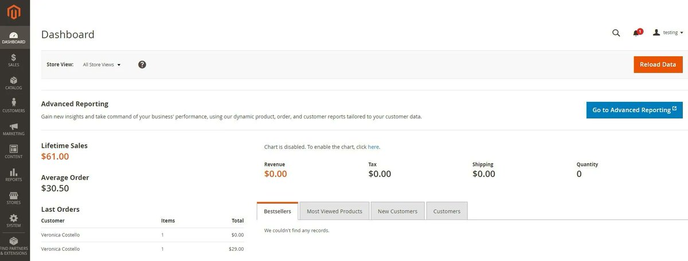The width and height of the screenshot is (688, 261).
Task: Open the Content sidebar icon
Action: 14,149
